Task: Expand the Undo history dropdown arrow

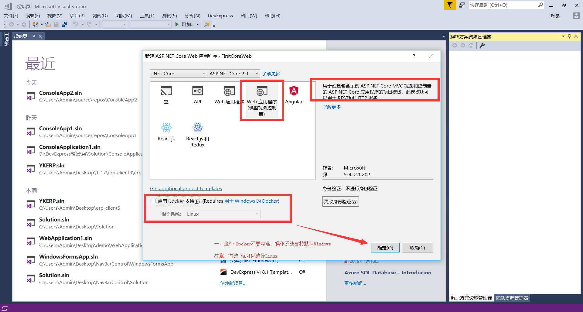Action: coord(82,25)
